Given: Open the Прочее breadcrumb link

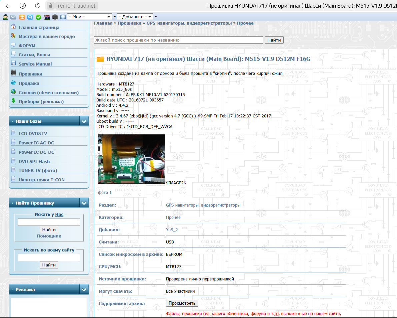Looking at the screenshot, I should point(245,23).
